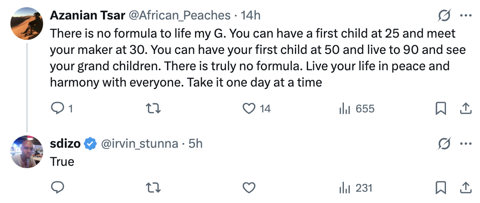Share Azanian Tsar's tweet
480x203 pixels.
point(465,109)
